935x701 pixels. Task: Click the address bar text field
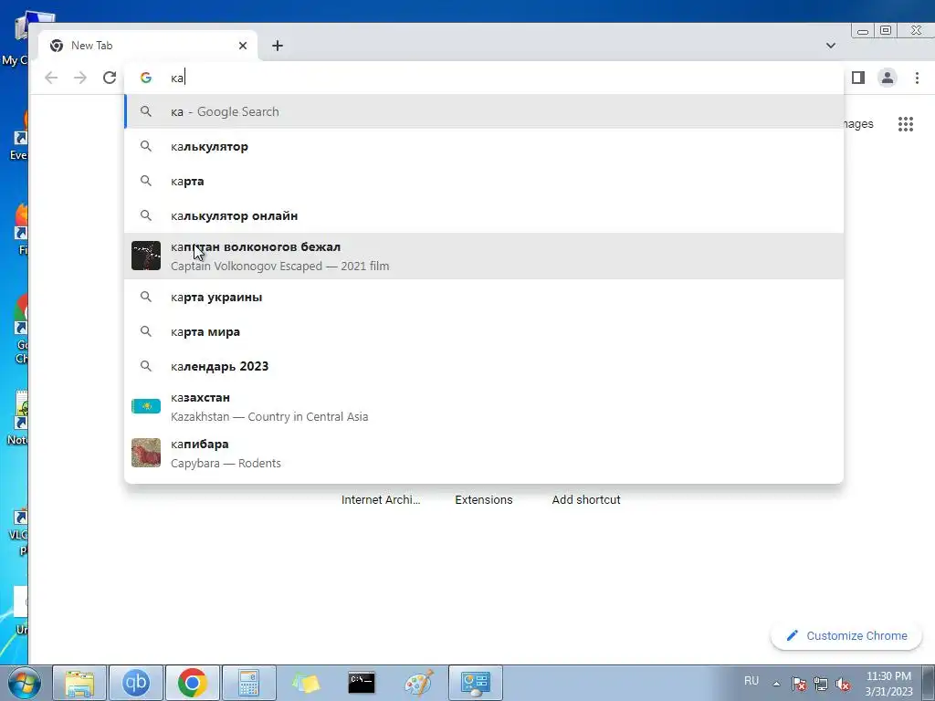click(x=483, y=78)
